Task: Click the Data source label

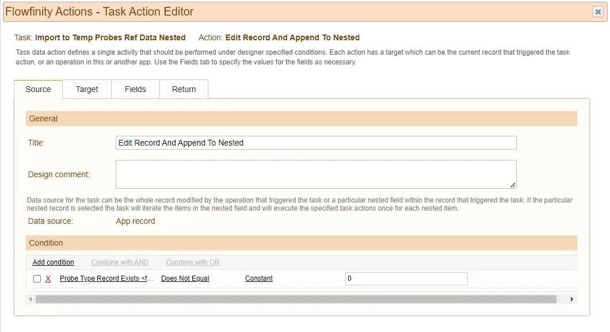Action: [51, 221]
